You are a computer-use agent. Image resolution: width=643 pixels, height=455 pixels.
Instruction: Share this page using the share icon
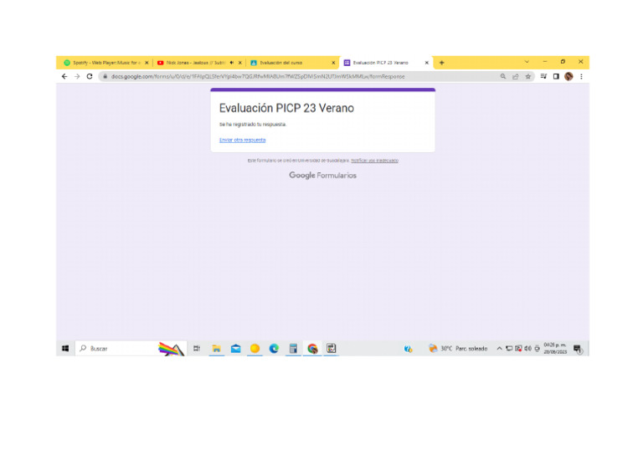pyautogui.click(x=516, y=77)
